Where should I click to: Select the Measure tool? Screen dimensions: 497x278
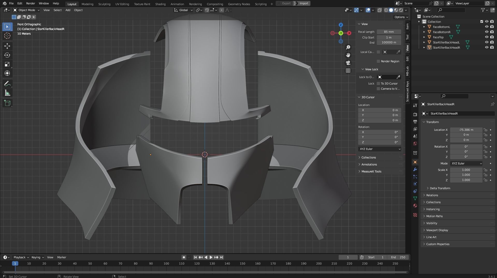[7, 93]
